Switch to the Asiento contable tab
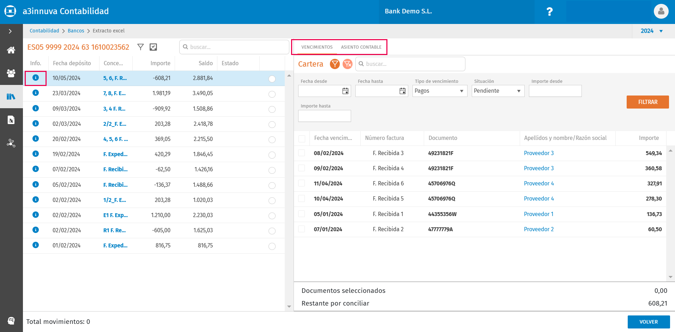Image resolution: width=675 pixels, height=332 pixels. 361,47
